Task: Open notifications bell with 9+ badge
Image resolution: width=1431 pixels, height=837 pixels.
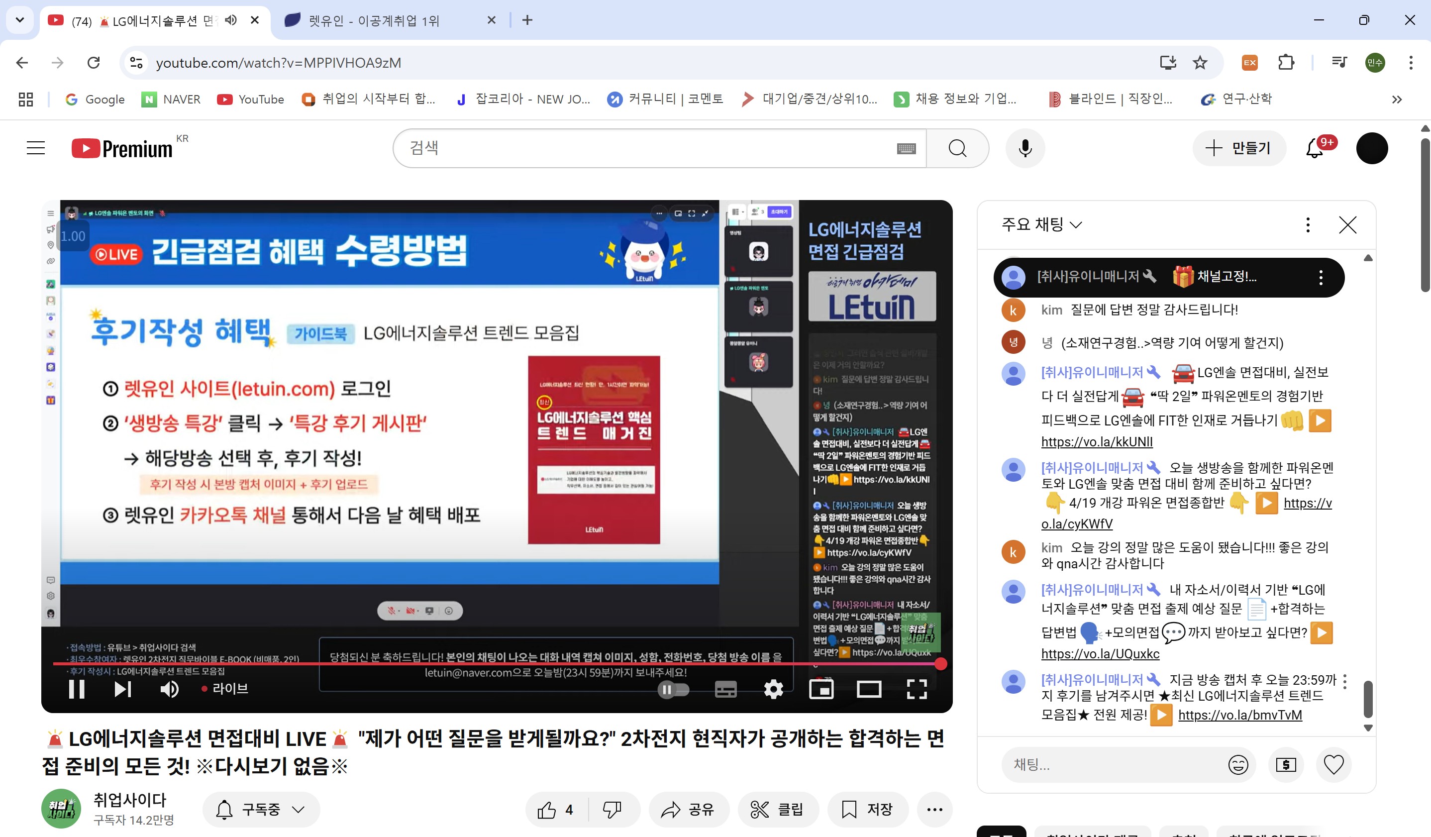Action: pos(1315,149)
